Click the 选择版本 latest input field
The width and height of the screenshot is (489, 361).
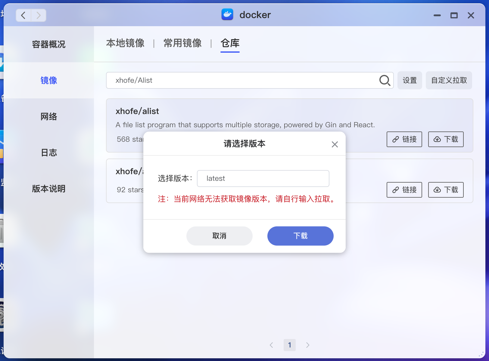tap(263, 178)
